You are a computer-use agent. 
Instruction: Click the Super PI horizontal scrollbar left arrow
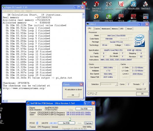pyautogui.click(x=4, y=101)
